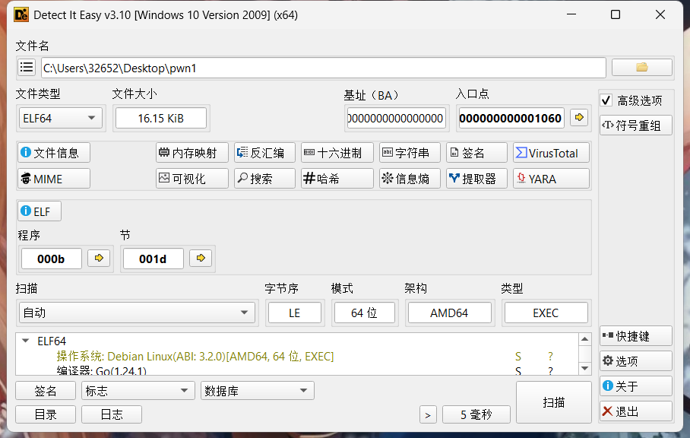690x438 pixels.
Task: Open 签名 signatures tool in the toolbar row
Action: (476, 153)
